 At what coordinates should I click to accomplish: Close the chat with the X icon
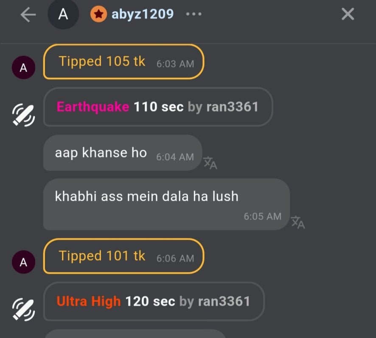coord(348,14)
